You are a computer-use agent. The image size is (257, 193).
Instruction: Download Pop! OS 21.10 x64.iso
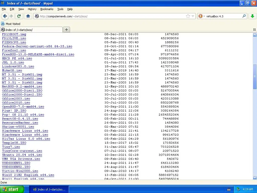[x=23, y=115]
